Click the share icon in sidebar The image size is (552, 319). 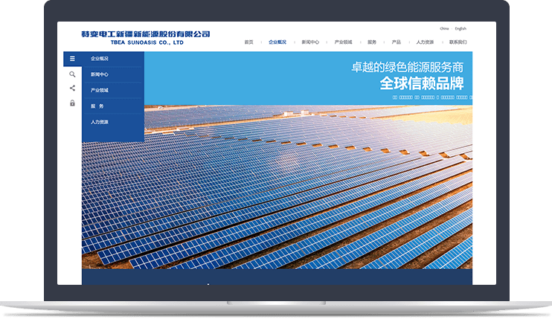[72, 88]
